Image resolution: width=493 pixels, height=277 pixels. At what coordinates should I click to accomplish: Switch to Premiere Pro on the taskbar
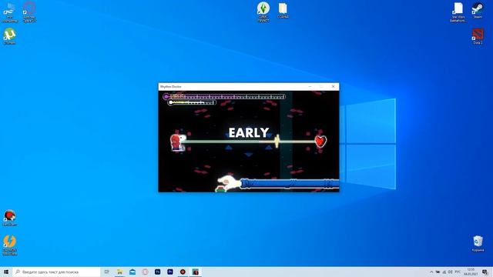[170, 272]
